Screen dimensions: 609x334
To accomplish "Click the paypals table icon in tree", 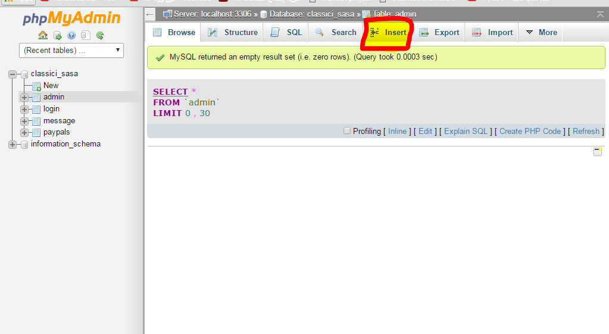I will 36,132.
